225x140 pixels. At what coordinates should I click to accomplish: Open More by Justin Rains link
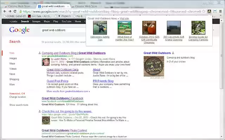coord(104,59)
